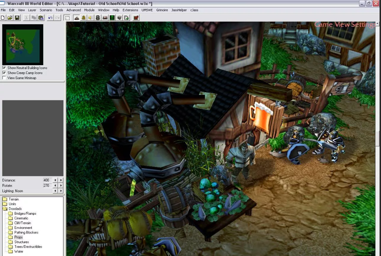Click the viewport vertical scrollbar
The height and width of the screenshot is (256, 381).
377,139
